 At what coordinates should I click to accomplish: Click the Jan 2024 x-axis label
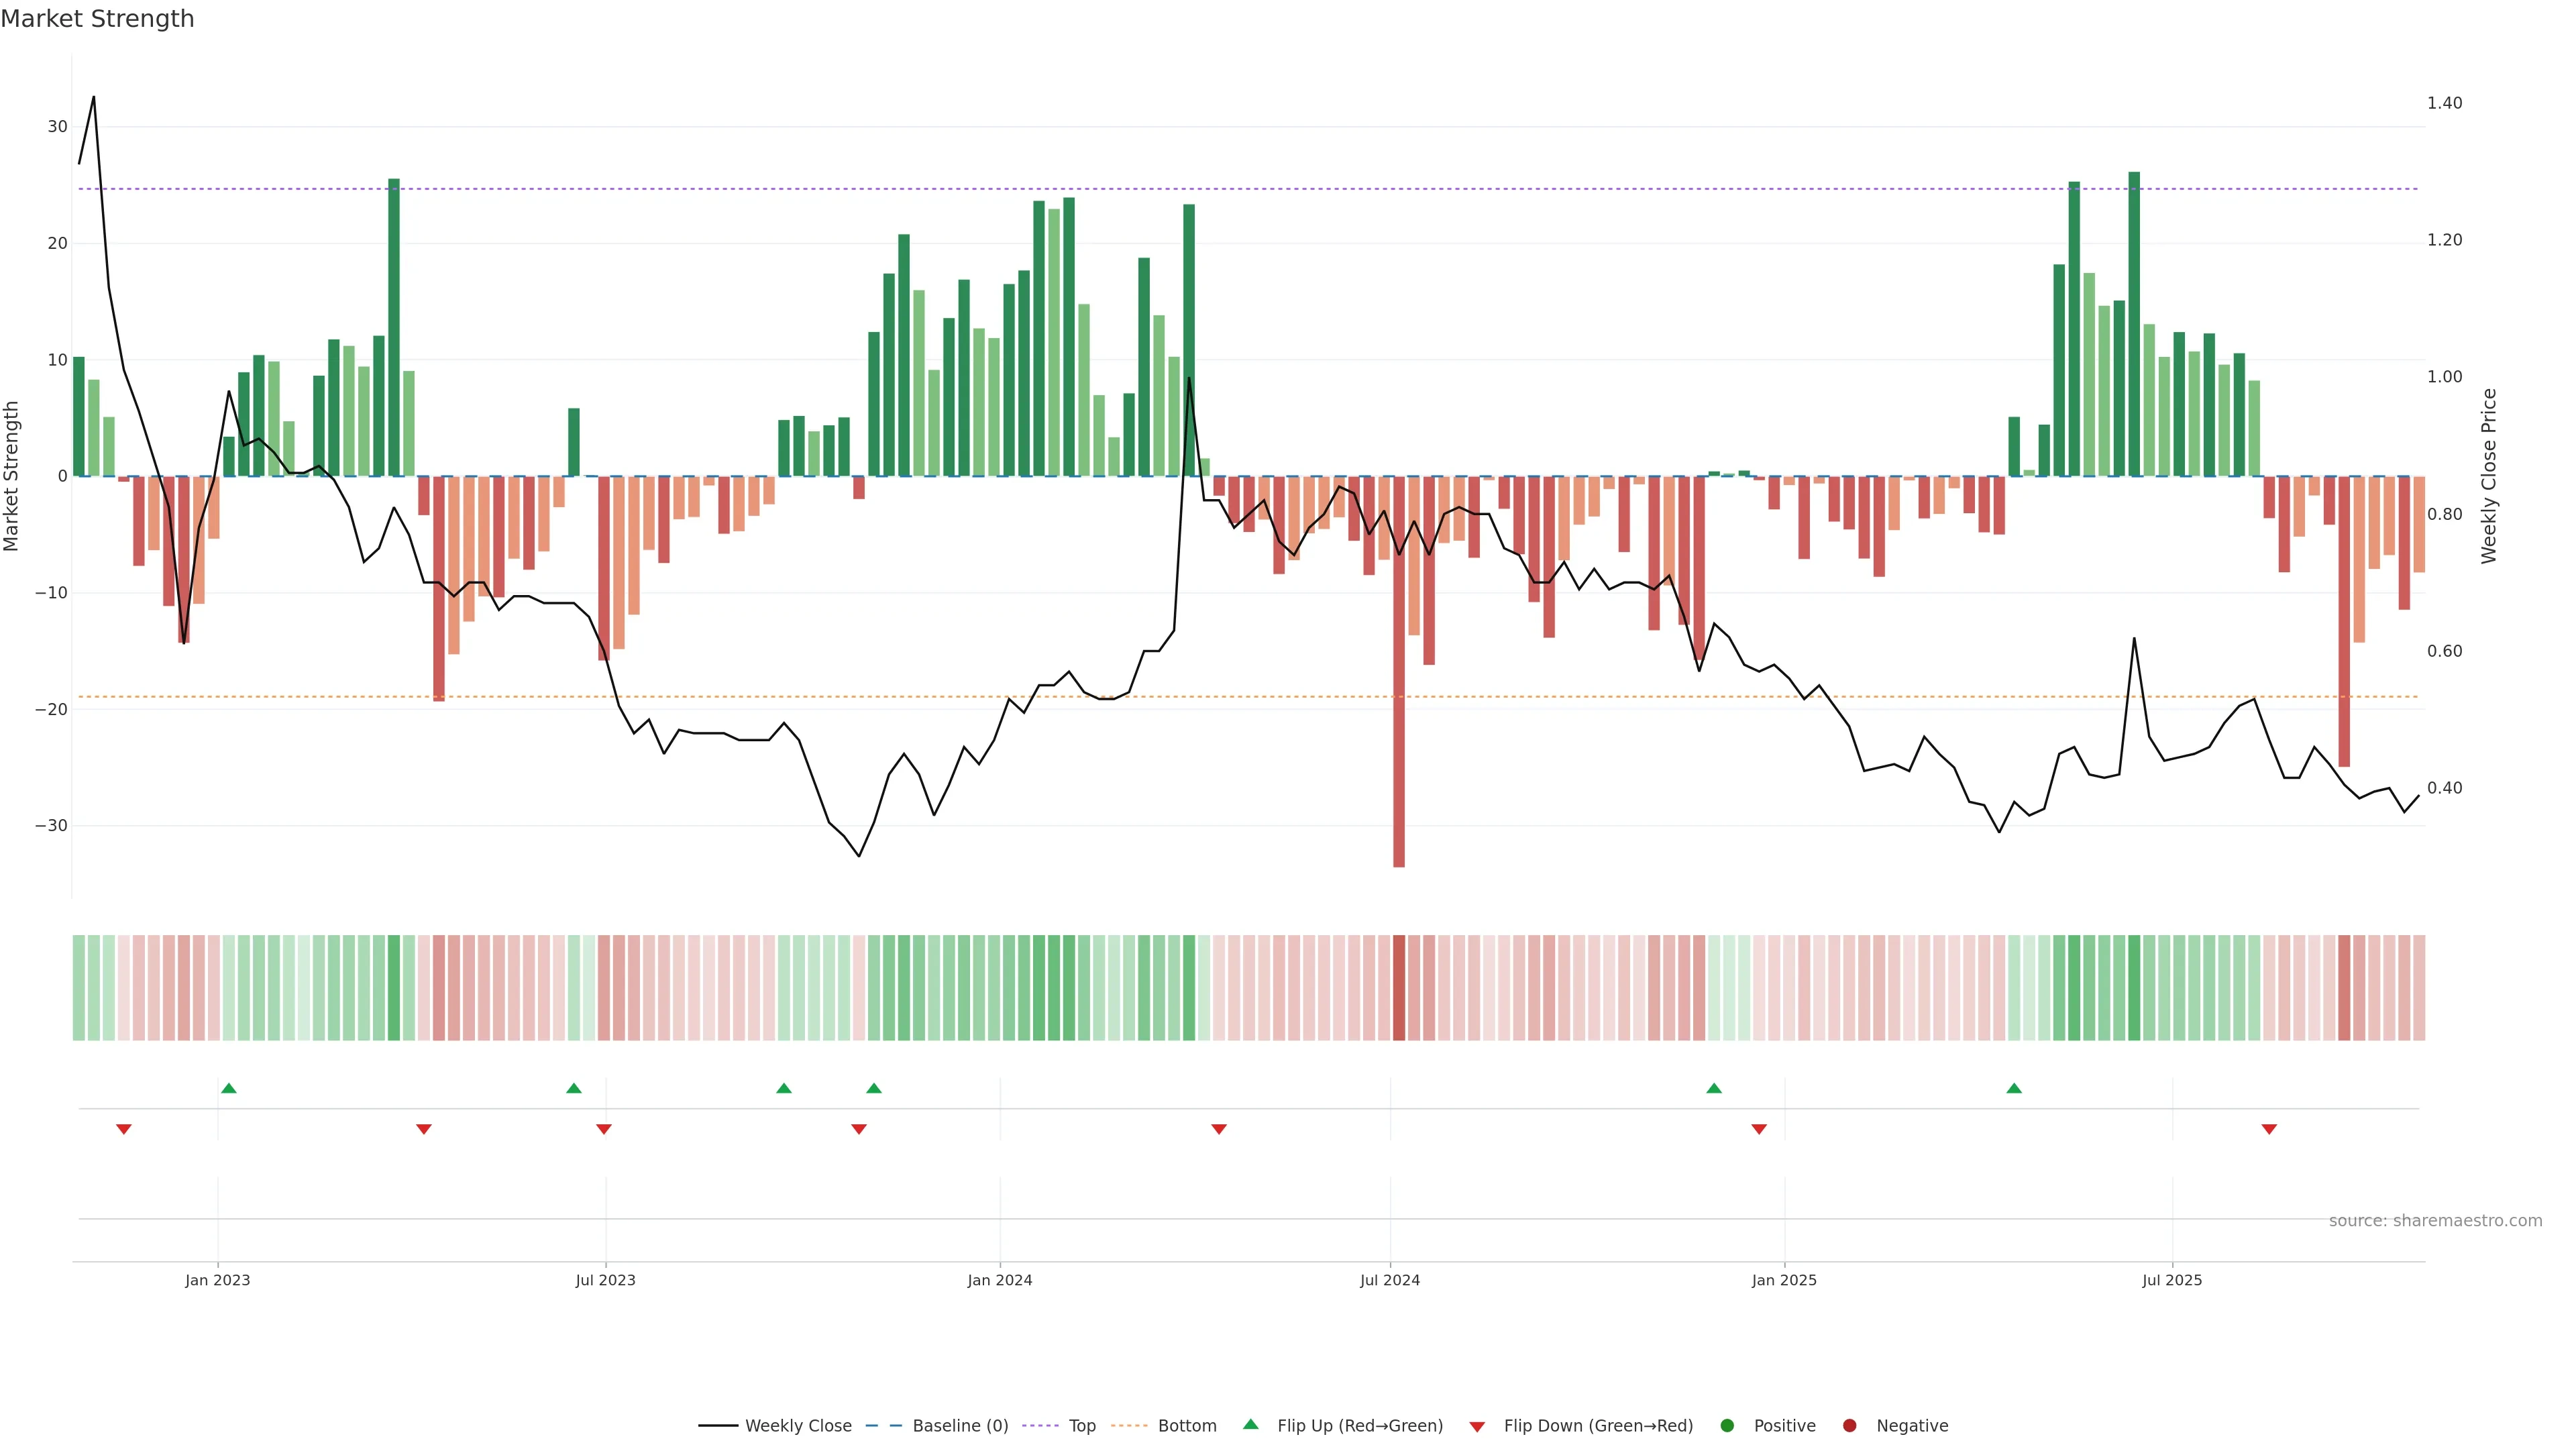999,1280
